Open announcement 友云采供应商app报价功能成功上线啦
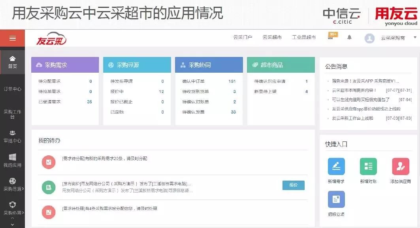The height and width of the screenshot is (228, 420). point(366,109)
